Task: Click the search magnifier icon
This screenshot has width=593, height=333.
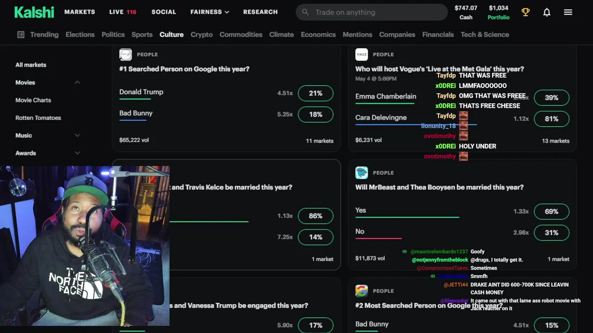Action: coord(305,12)
